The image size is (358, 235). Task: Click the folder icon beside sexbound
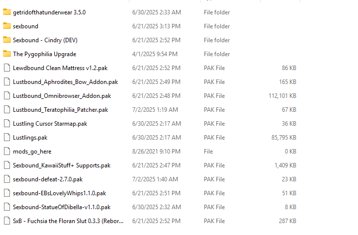7,26
